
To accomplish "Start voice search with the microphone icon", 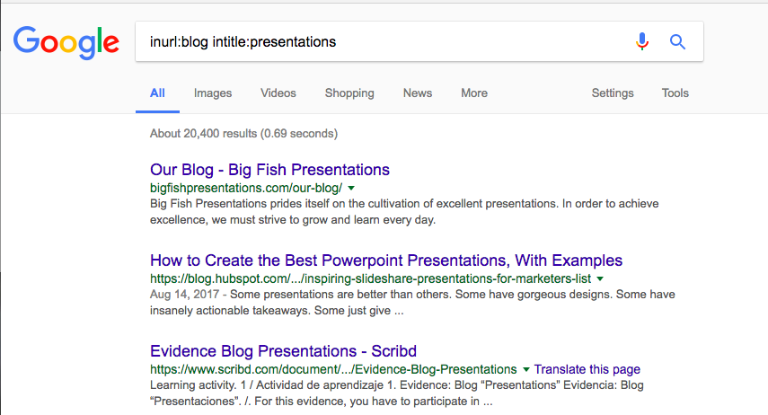I will [642, 41].
